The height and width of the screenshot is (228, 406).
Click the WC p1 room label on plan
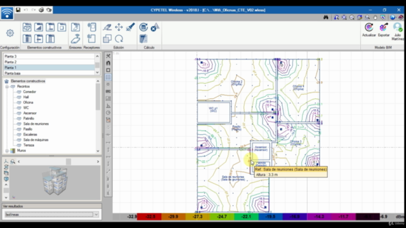point(213,110)
